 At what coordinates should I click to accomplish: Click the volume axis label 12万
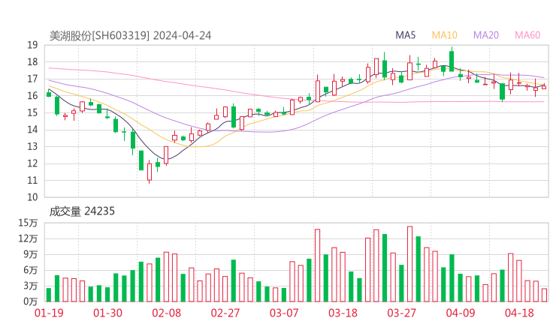point(28,239)
